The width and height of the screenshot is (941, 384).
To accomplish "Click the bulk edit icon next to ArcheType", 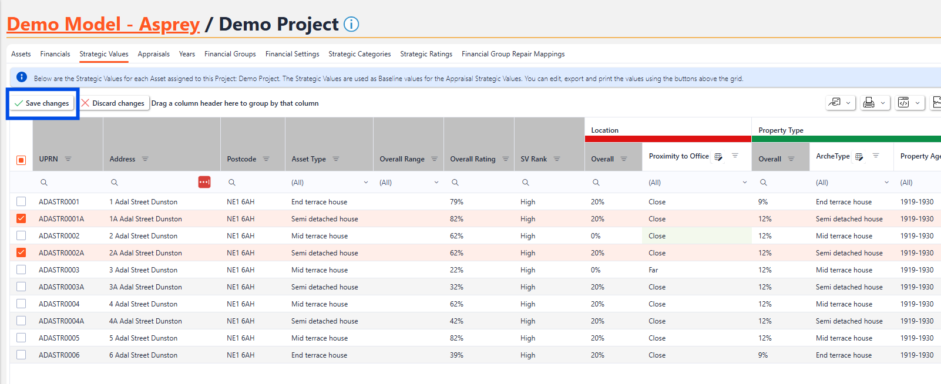I will click(x=859, y=156).
